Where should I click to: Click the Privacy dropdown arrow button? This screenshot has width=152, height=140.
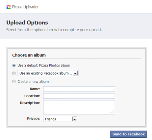coord(75,119)
